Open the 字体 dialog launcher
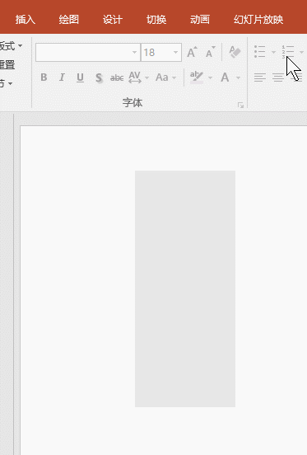 tap(240, 105)
